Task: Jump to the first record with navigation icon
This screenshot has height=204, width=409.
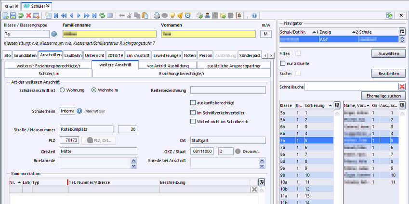Action: pyautogui.click(x=56, y=15)
